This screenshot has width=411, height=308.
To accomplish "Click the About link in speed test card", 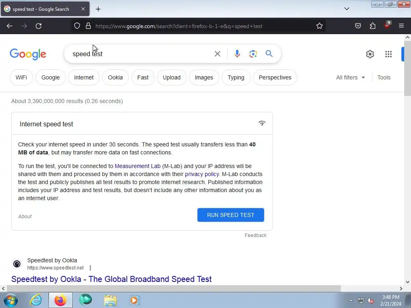I will 25,216.
